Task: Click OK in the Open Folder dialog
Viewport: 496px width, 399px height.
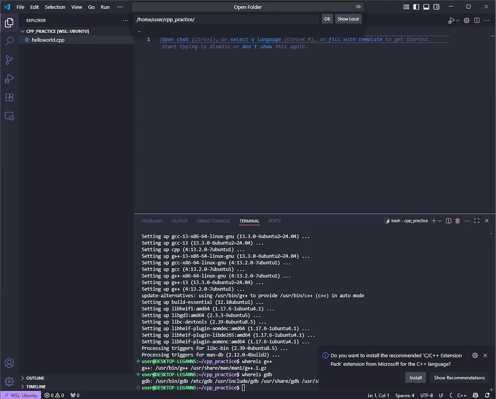Action: pos(327,19)
